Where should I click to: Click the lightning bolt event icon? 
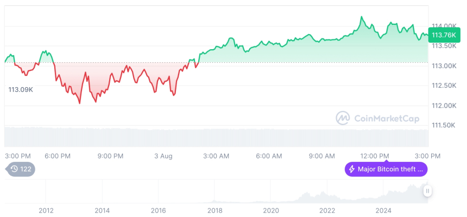tap(352, 169)
